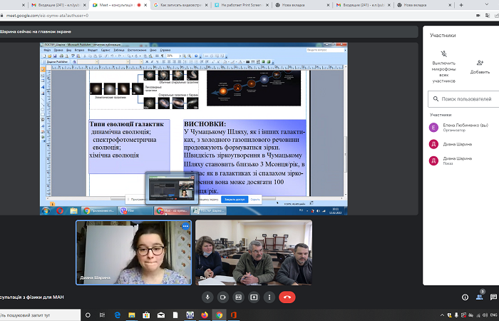
Task: Click Добавить to add people
Action: point(480,63)
